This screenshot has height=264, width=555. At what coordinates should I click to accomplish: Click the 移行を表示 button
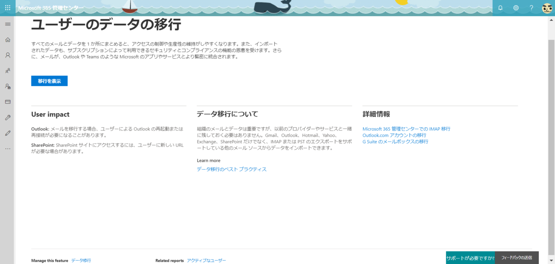[x=49, y=81]
